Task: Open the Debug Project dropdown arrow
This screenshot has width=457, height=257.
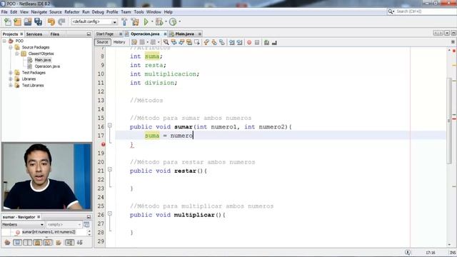Action: [166, 21]
